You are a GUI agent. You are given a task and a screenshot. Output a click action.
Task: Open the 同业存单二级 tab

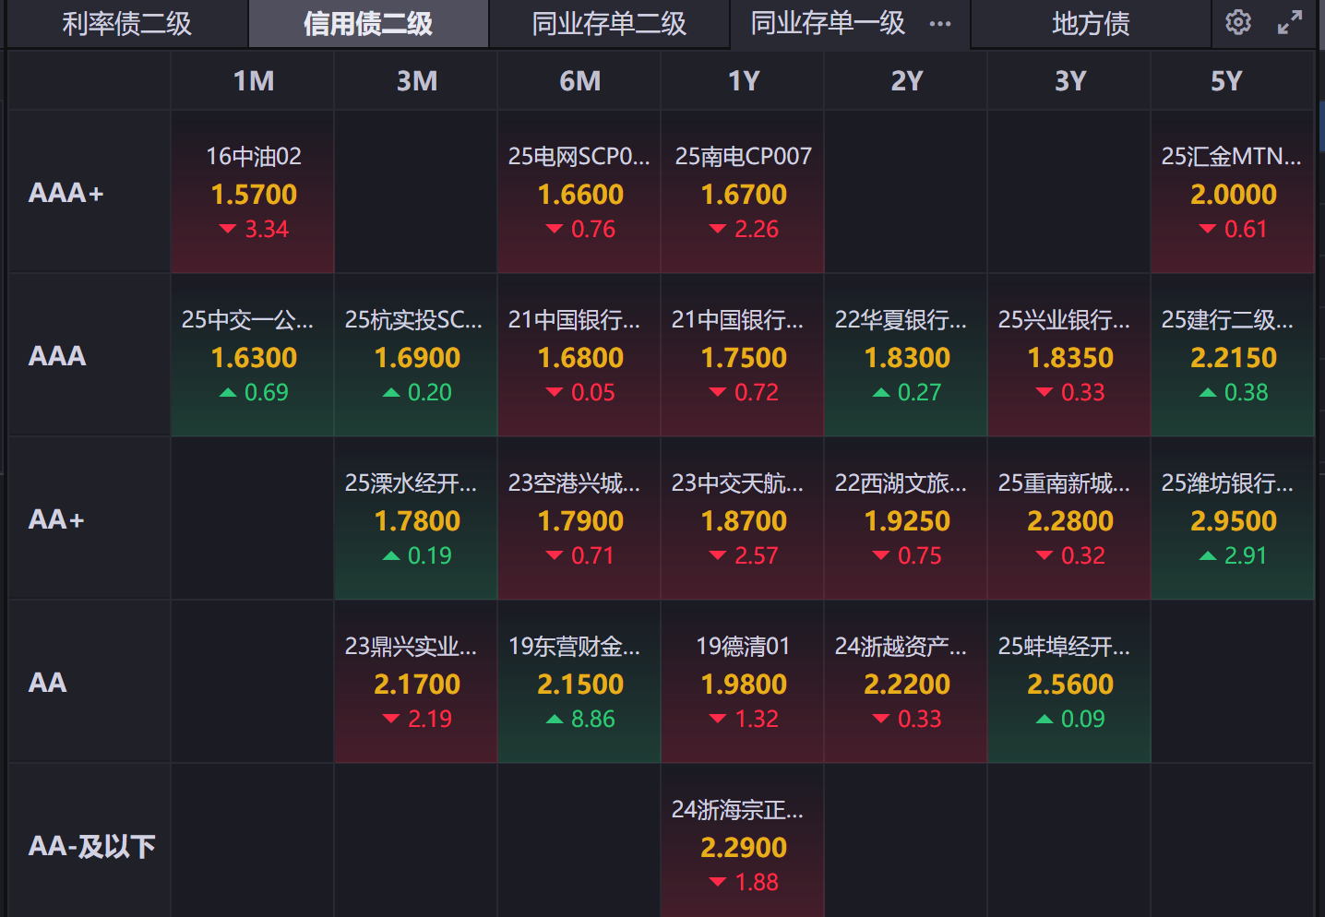pos(609,24)
